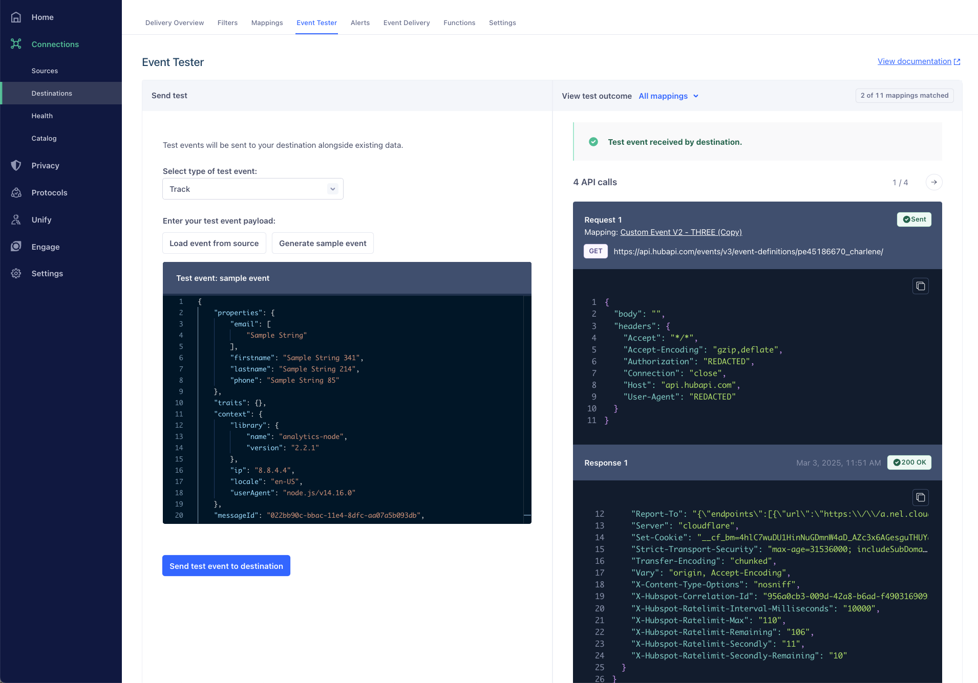Screen dimensions: 978x683
Task: Select the Engage sidebar icon
Action: pyautogui.click(x=16, y=247)
